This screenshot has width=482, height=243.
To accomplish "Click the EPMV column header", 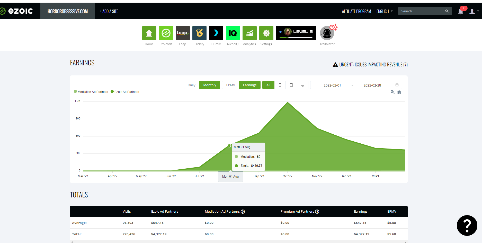I will pyautogui.click(x=392, y=212).
